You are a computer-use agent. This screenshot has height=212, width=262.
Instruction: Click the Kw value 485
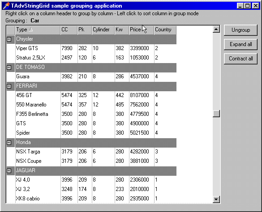pos(122,105)
